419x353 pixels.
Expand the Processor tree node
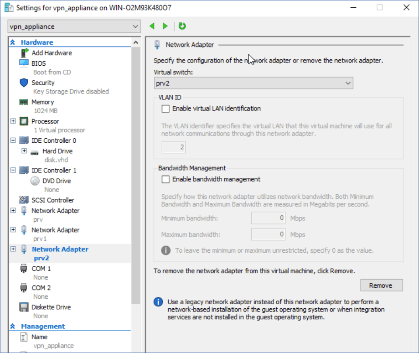click(13, 121)
